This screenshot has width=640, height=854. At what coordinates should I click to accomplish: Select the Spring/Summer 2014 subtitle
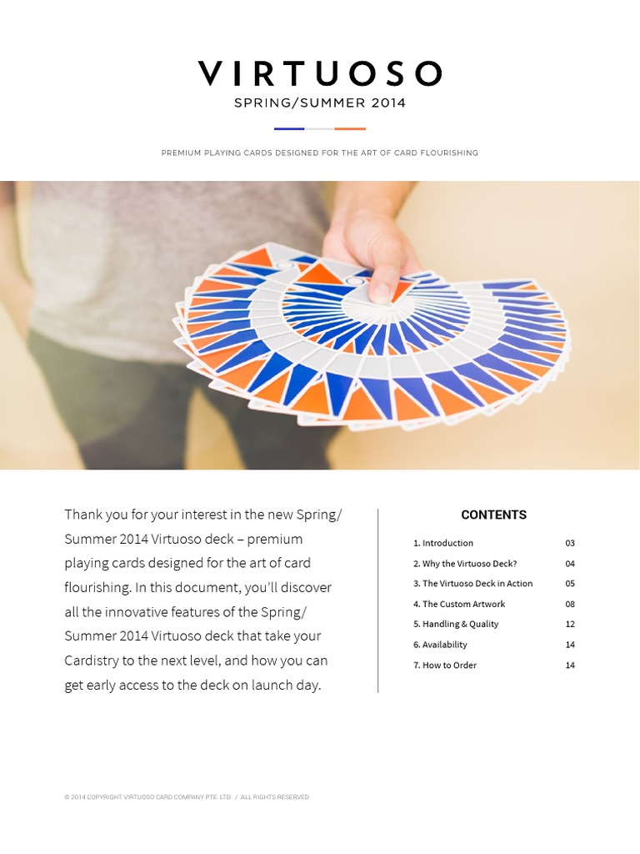320,103
